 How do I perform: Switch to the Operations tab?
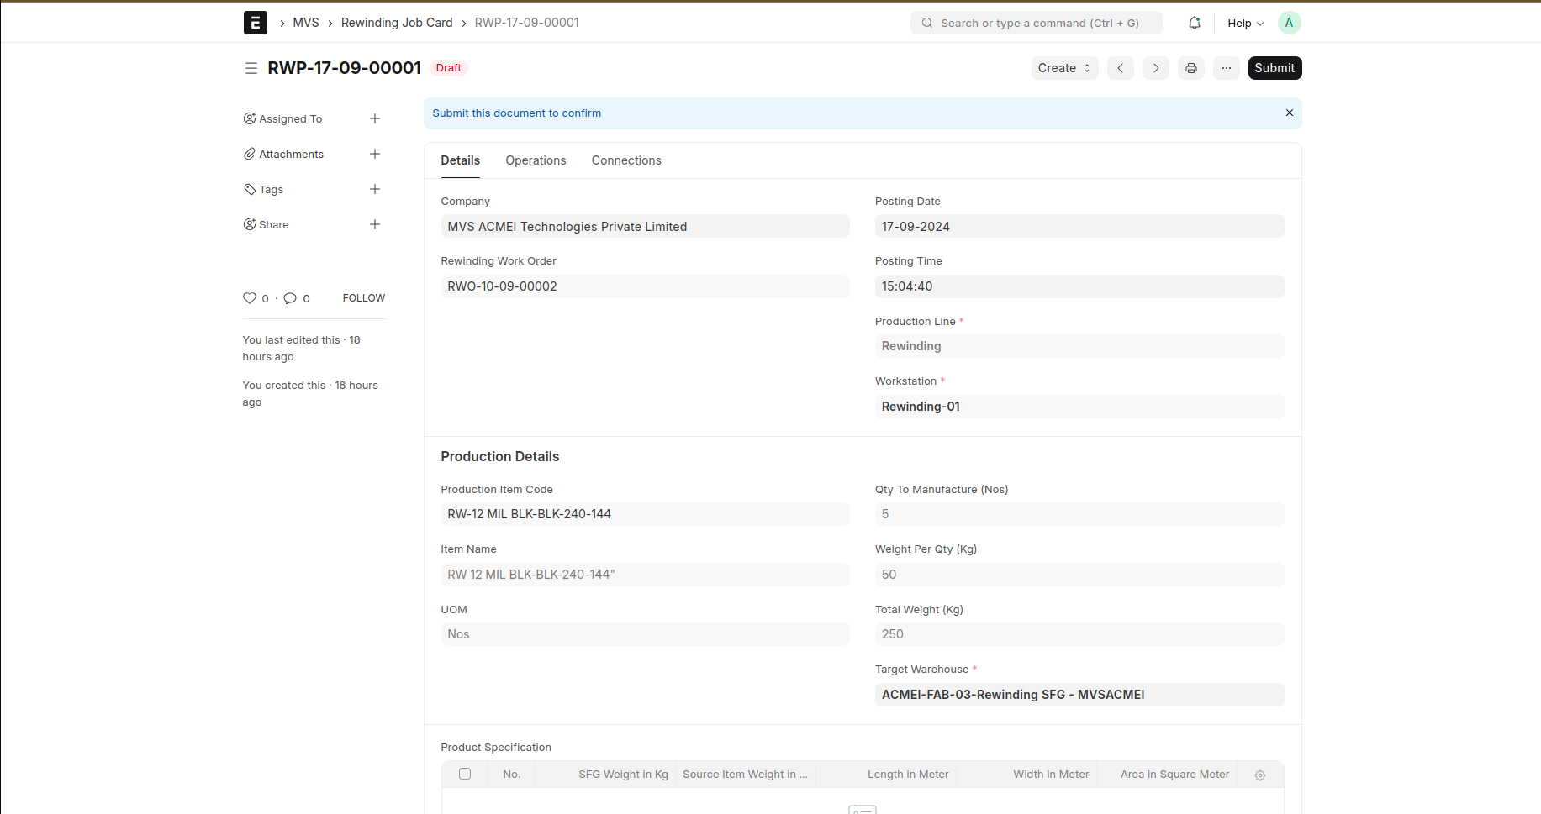[x=536, y=160]
